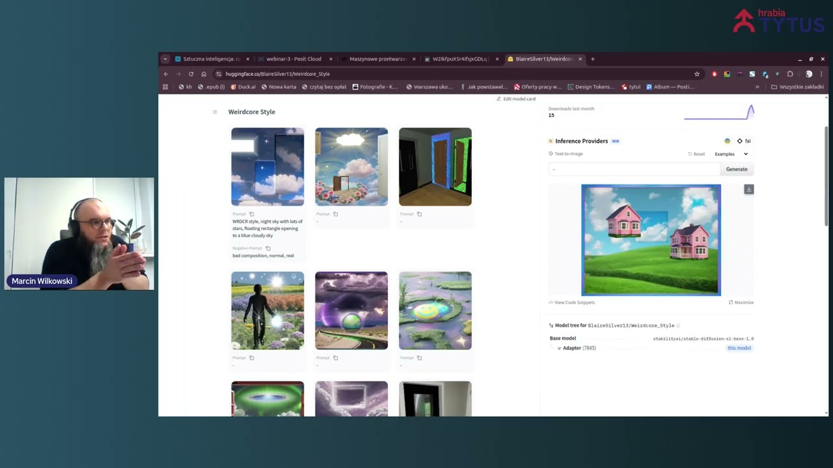Go back to the previous browser page
This screenshot has height=468, width=833.
pyautogui.click(x=166, y=74)
